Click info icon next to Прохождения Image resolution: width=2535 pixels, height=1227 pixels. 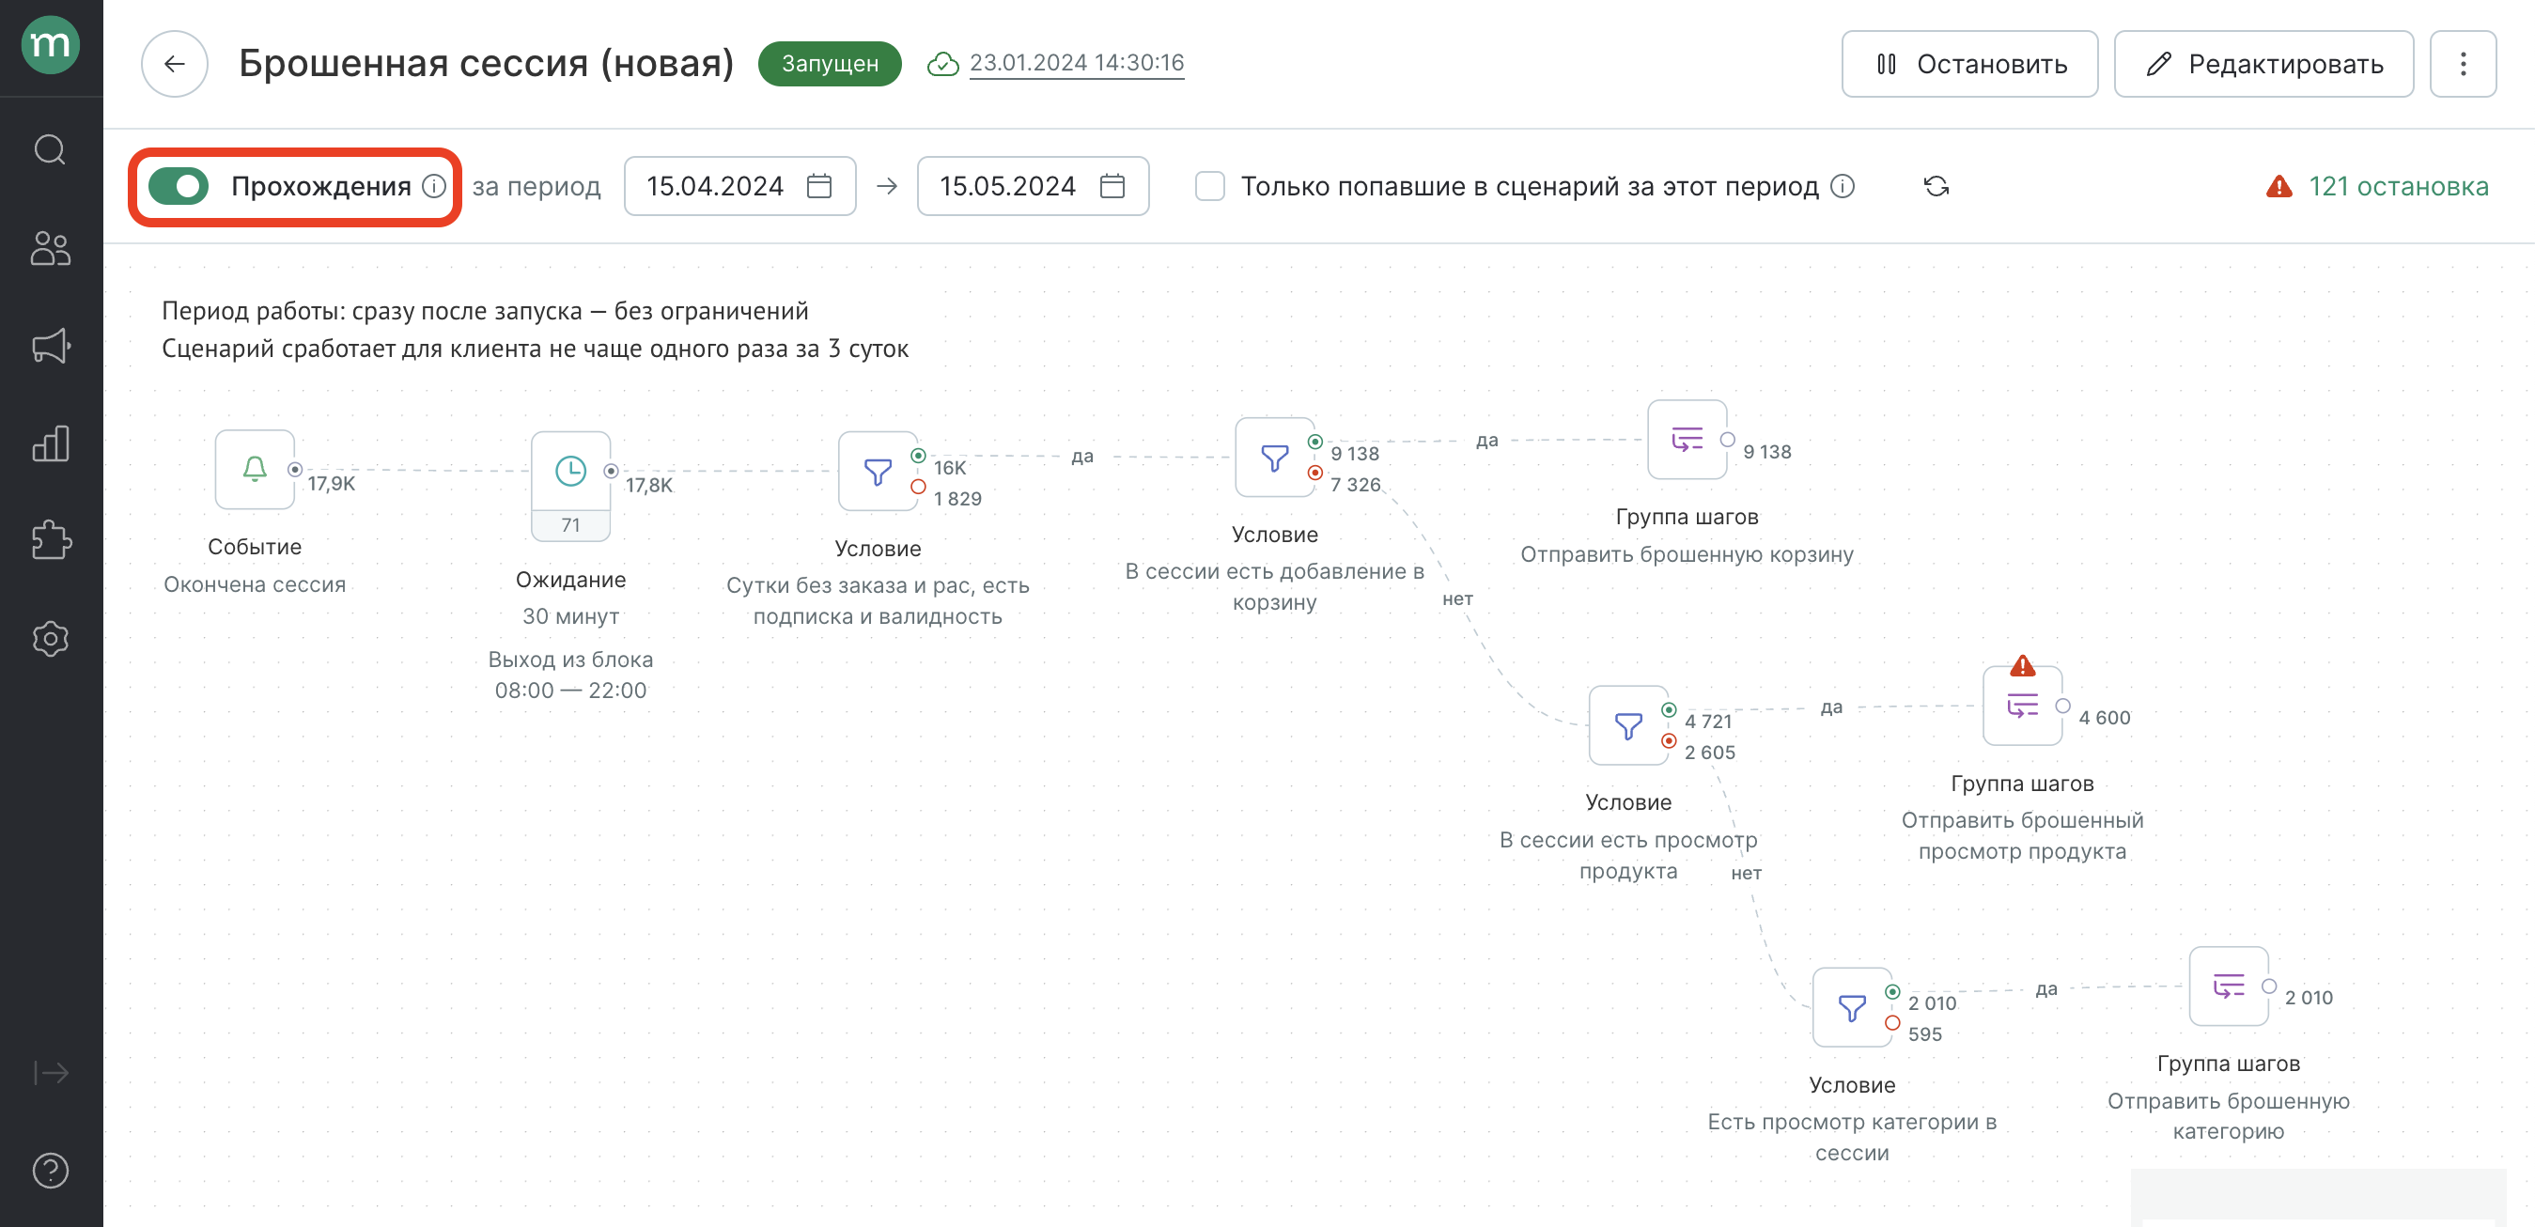point(434,186)
